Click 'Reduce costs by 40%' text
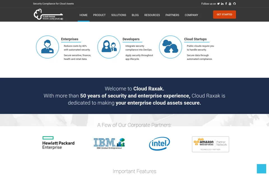Screen dimensions: 269x179 pyautogui.click(x=75, y=46)
